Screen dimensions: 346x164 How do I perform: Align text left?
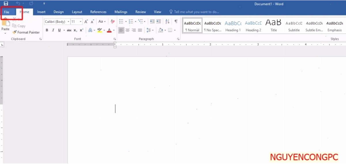pyautogui.click(x=121, y=30)
